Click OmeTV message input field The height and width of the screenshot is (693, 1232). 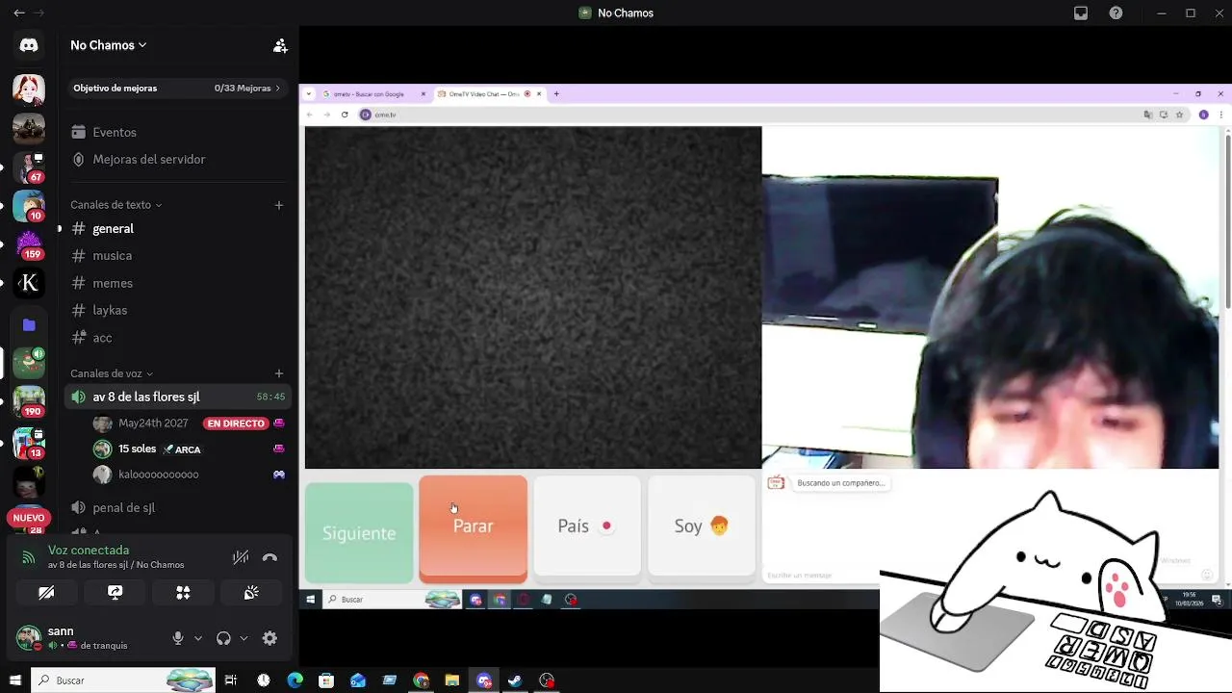point(822,575)
